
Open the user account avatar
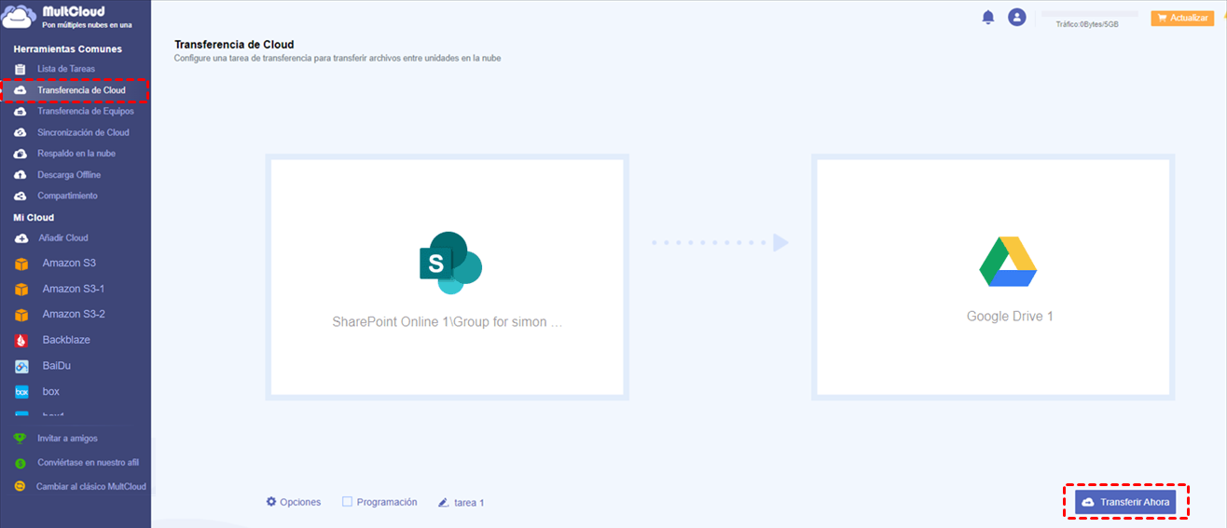(x=1017, y=17)
